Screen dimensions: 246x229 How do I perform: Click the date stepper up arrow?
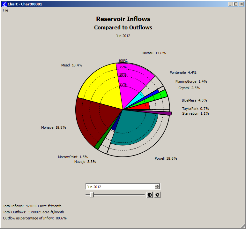tap(157, 185)
